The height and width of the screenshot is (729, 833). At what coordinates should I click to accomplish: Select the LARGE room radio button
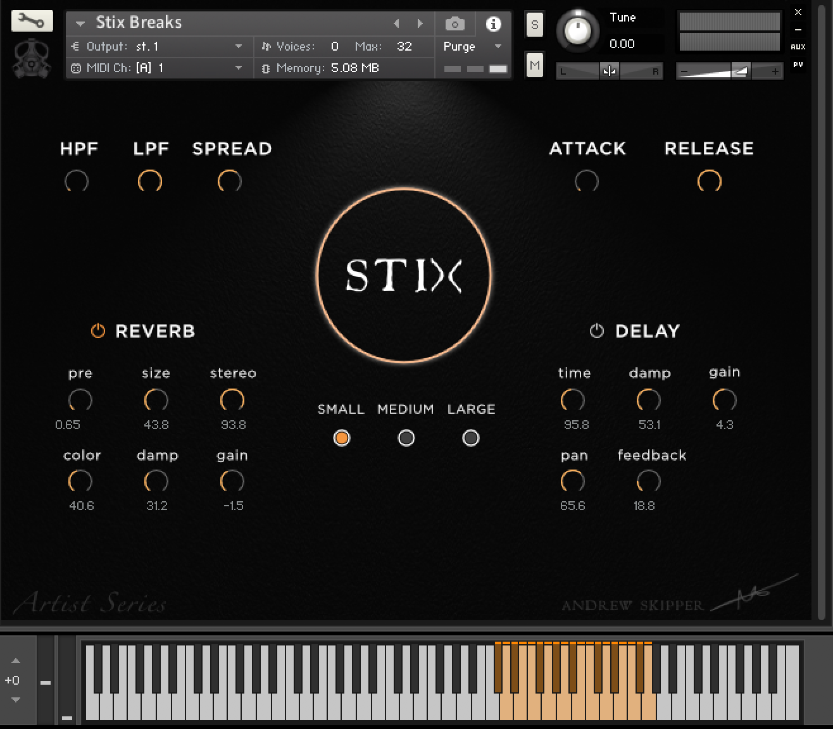pos(471,438)
